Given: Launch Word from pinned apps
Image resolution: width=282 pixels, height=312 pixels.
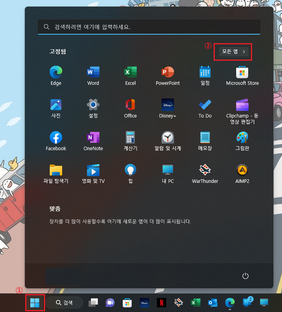Looking at the screenshot, I should tap(93, 75).
